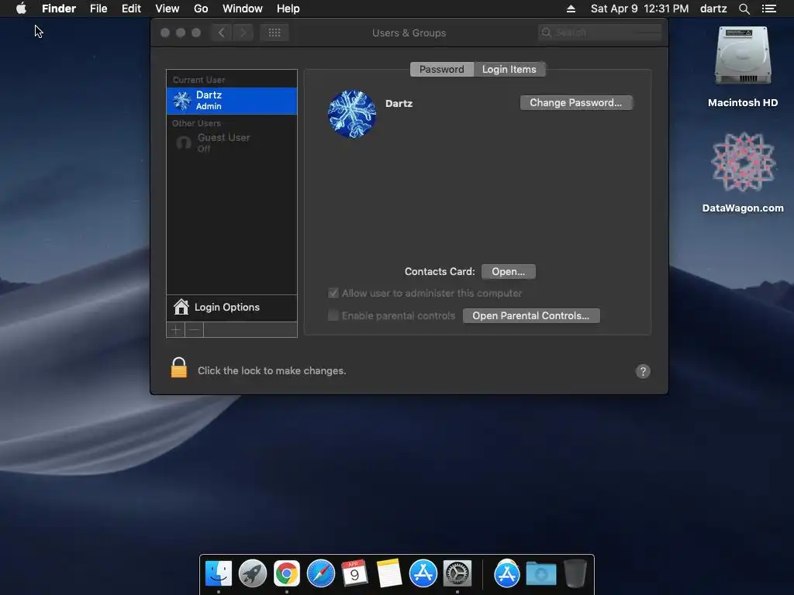Select Guest User in the user list

(x=232, y=143)
